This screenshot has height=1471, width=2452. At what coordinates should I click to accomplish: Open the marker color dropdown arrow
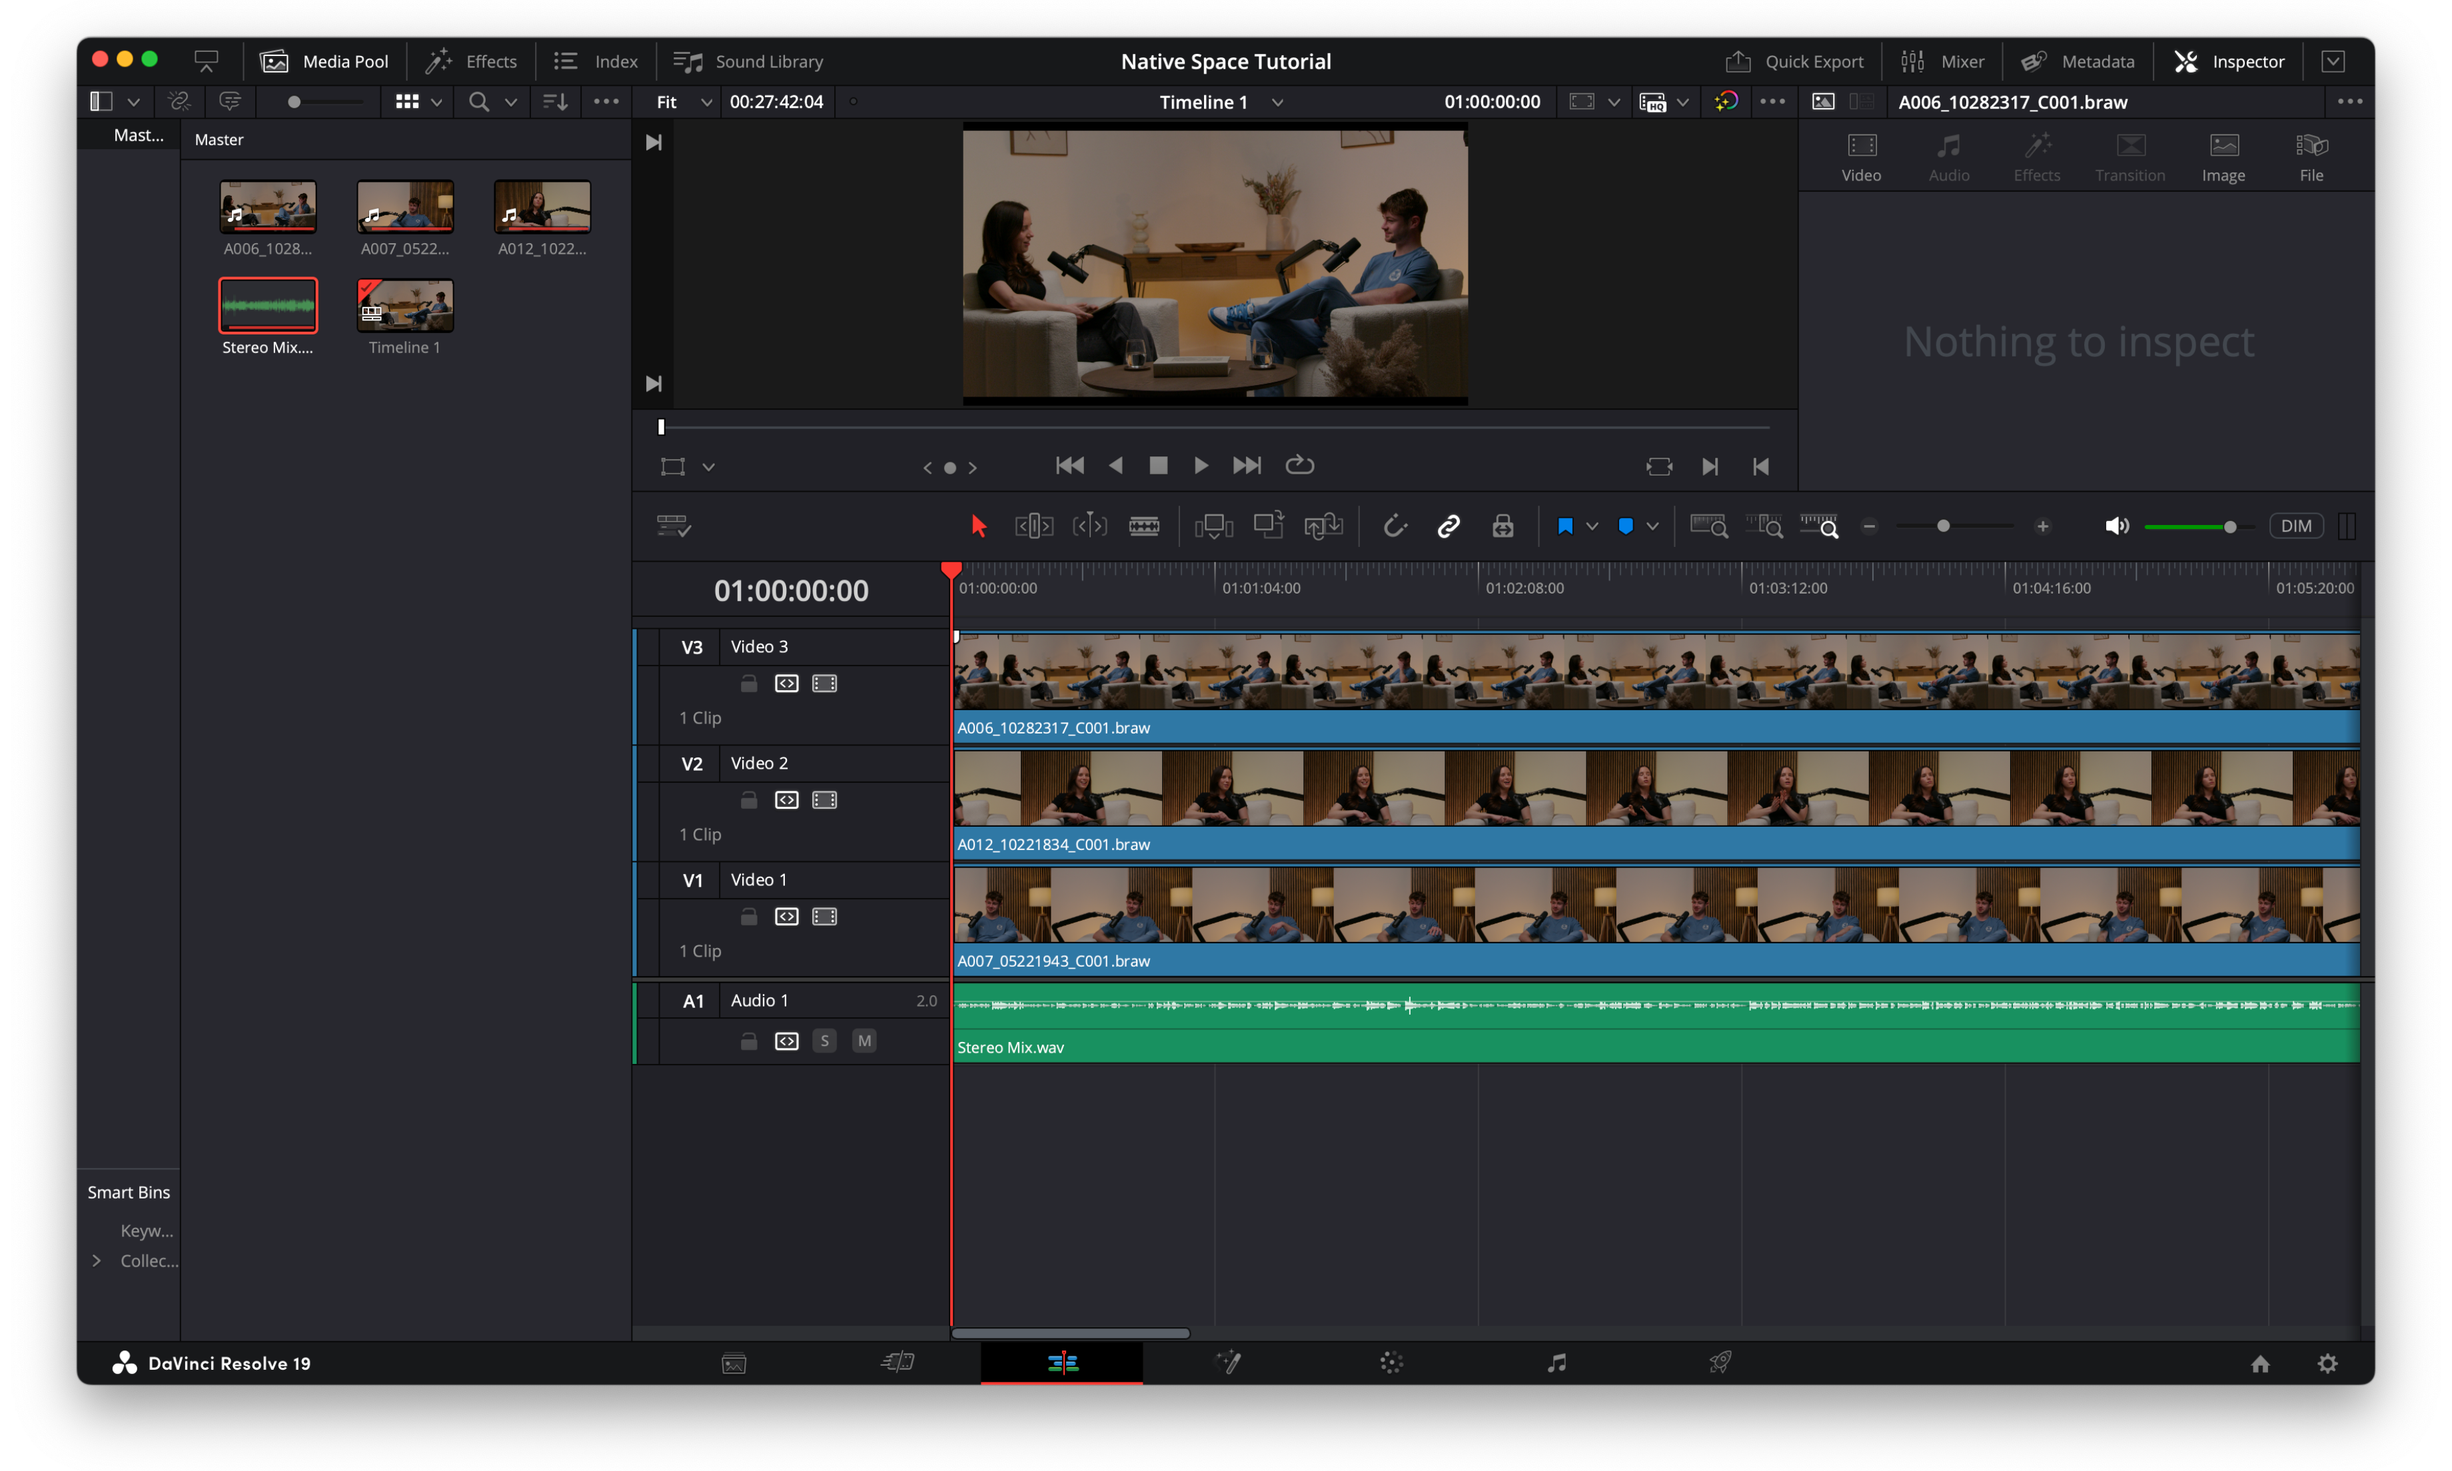point(1652,526)
